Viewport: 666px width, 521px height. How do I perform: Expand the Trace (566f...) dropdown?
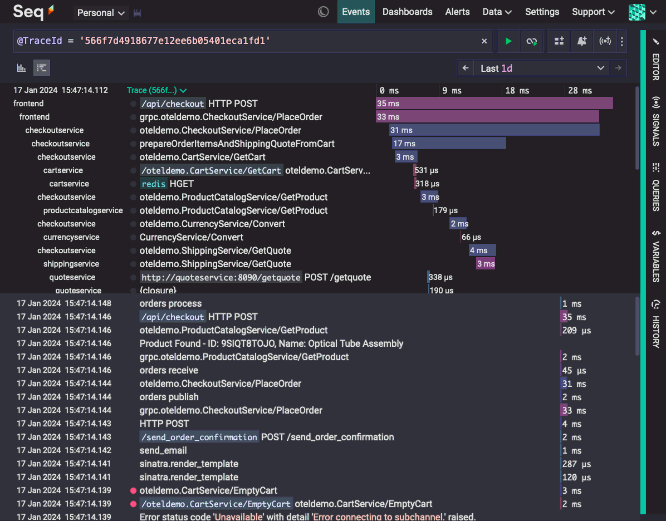tap(156, 90)
